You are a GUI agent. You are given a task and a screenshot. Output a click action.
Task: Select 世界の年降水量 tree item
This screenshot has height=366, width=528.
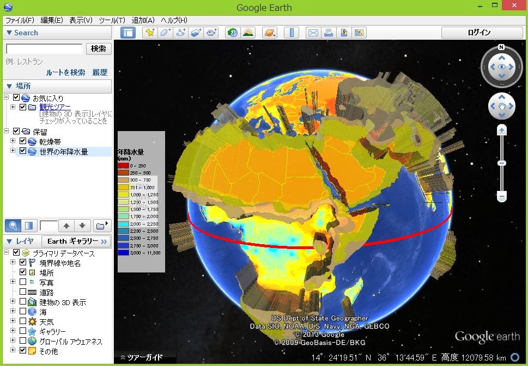click(64, 152)
